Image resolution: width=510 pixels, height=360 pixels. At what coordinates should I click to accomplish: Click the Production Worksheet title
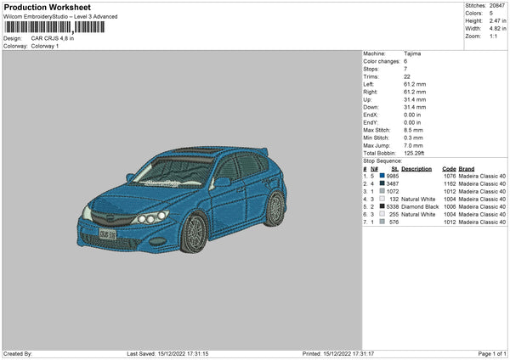pos(47,7)
